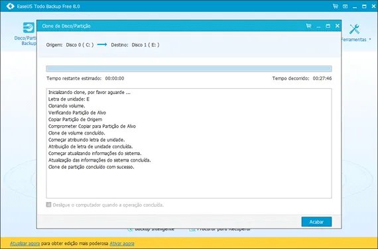Select log line 'Clonando volume.'

(x=67, y=106)
